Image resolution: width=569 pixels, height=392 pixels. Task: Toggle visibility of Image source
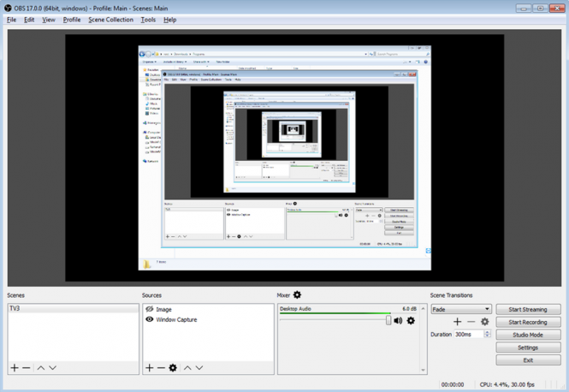click(x=150, y=309)
